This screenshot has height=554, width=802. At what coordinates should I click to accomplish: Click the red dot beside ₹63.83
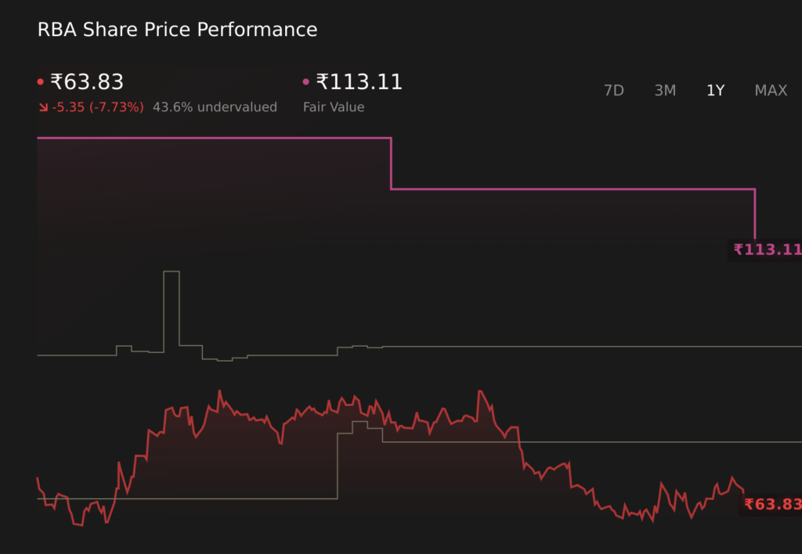click(41, 82)
